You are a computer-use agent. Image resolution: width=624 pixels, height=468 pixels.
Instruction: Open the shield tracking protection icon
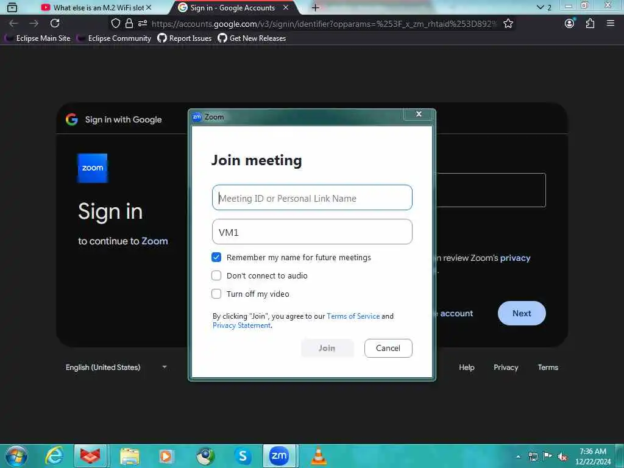click(x=115, y=24)
